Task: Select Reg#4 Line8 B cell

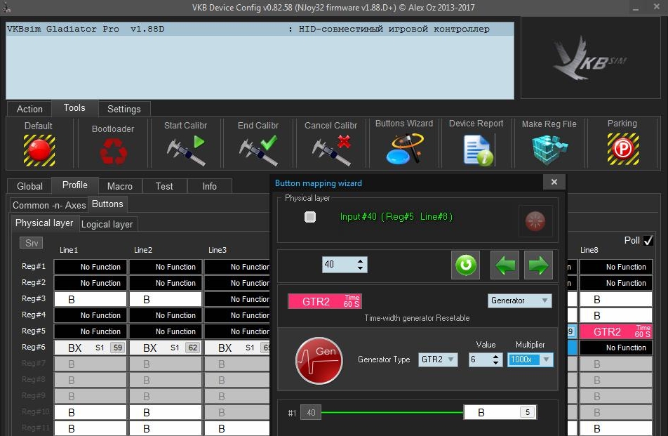Action: 615,315
